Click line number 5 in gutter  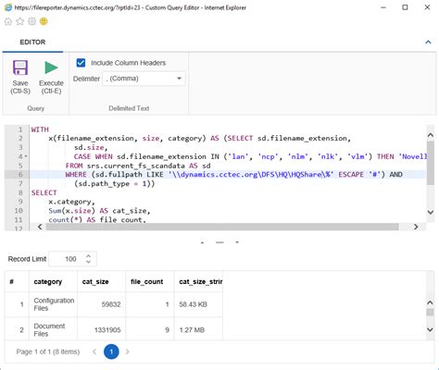click(20, 166)
